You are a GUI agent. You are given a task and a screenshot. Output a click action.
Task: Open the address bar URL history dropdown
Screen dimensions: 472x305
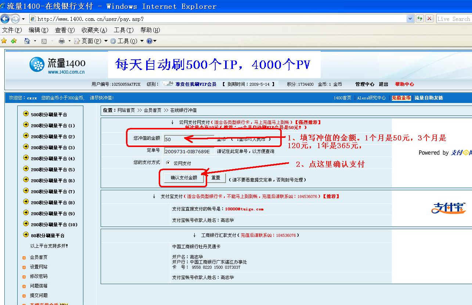click(410, 19)
